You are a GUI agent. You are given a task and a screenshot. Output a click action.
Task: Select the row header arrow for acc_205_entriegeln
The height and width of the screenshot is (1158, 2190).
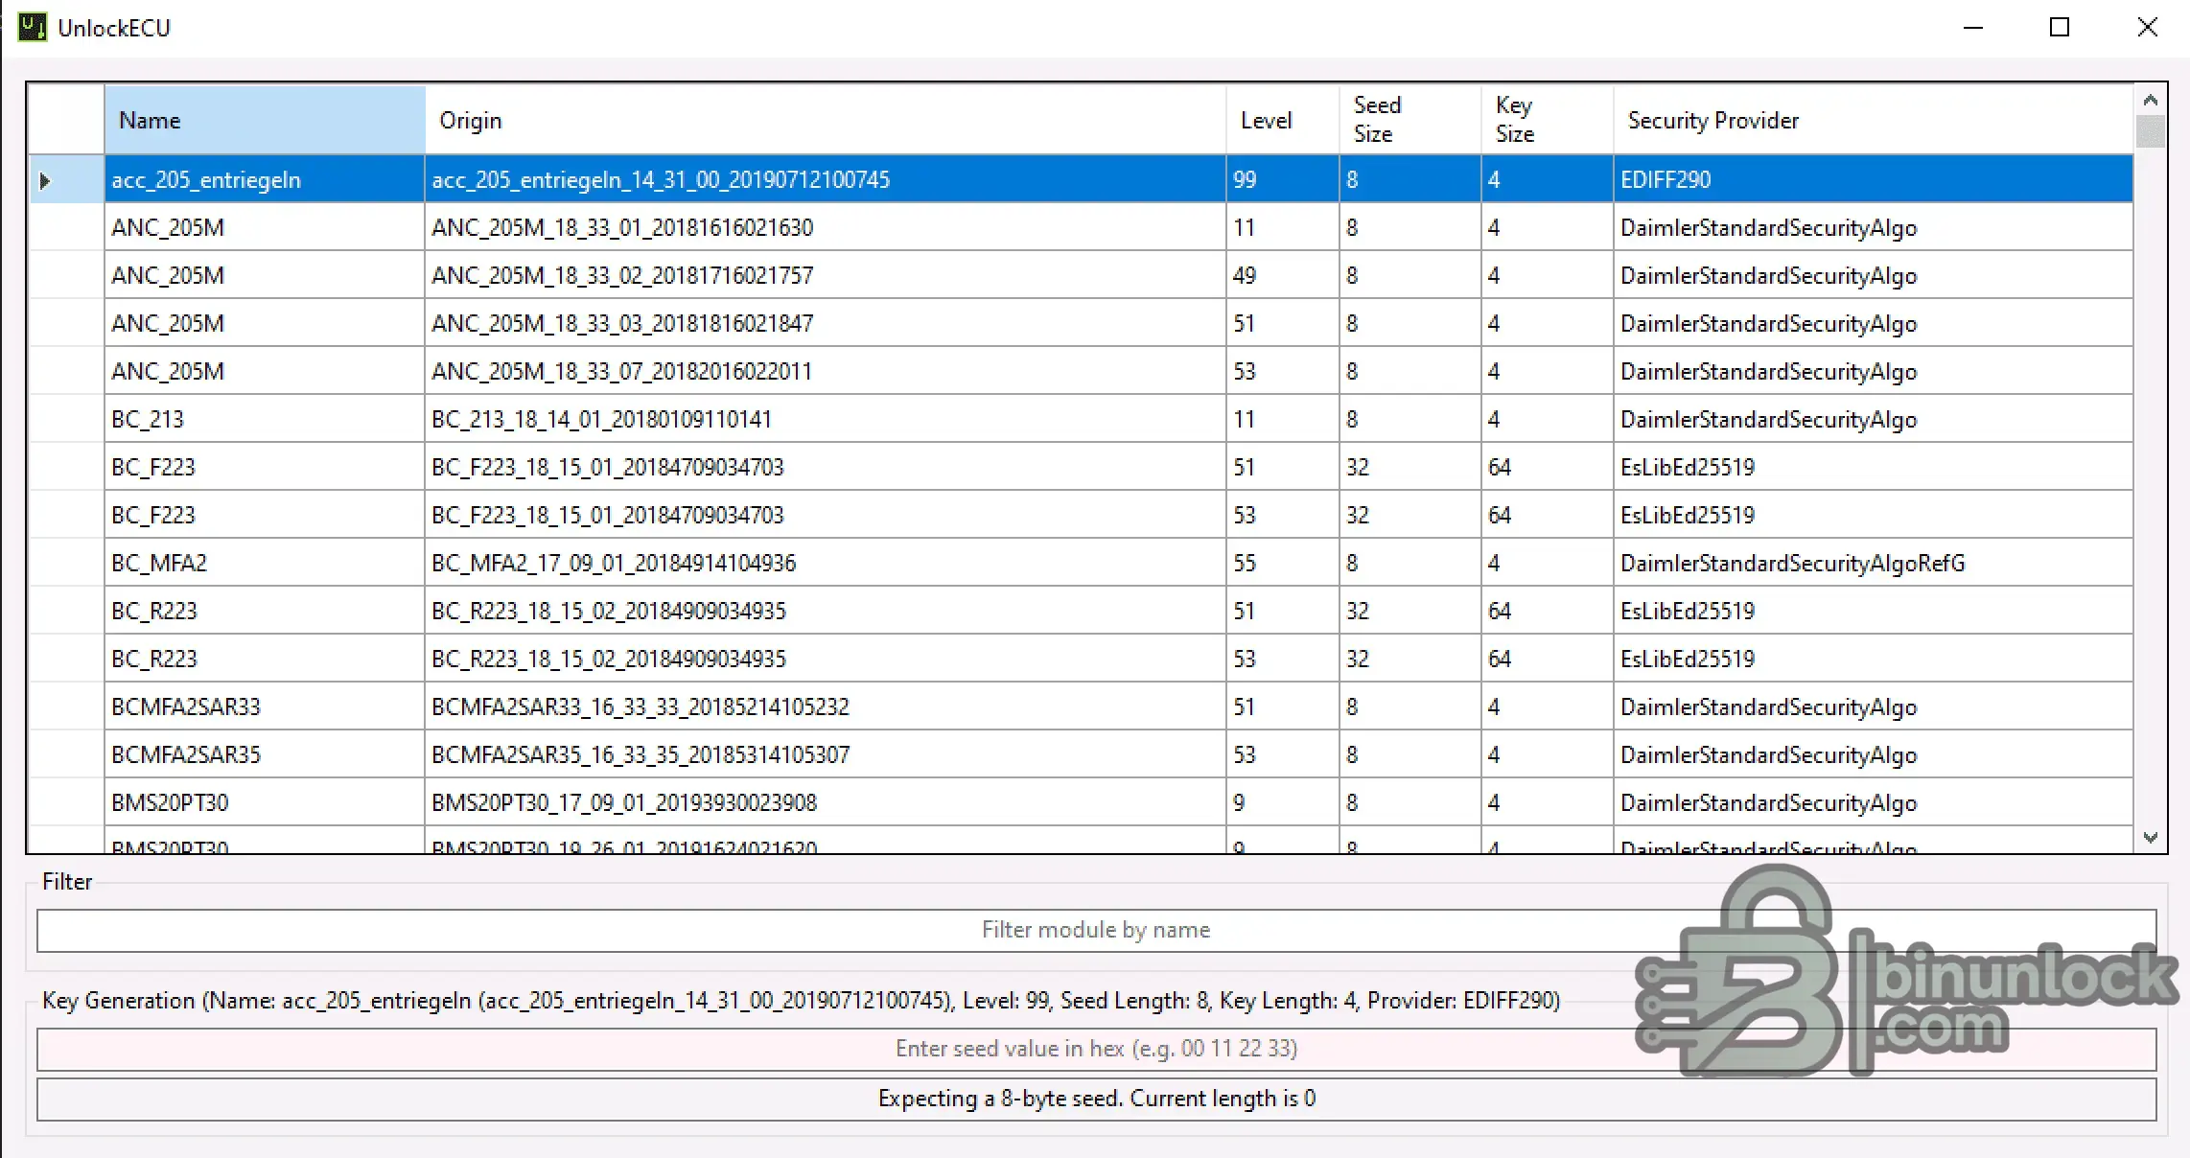click(x=66, y=179)
